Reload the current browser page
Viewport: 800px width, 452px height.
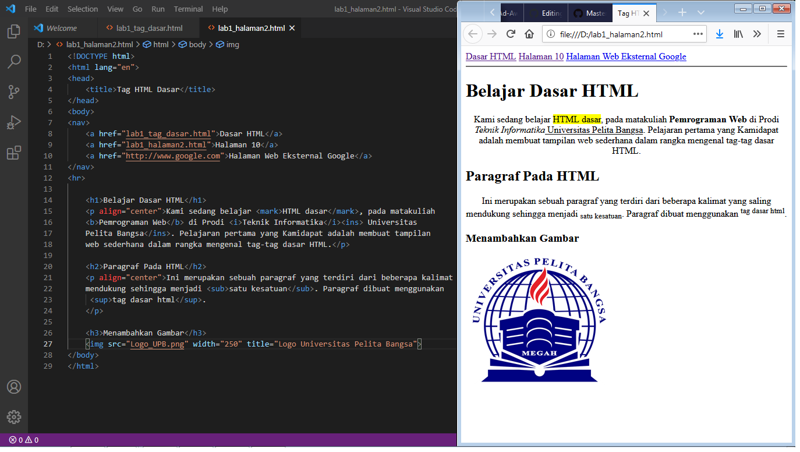pos(511,34)
